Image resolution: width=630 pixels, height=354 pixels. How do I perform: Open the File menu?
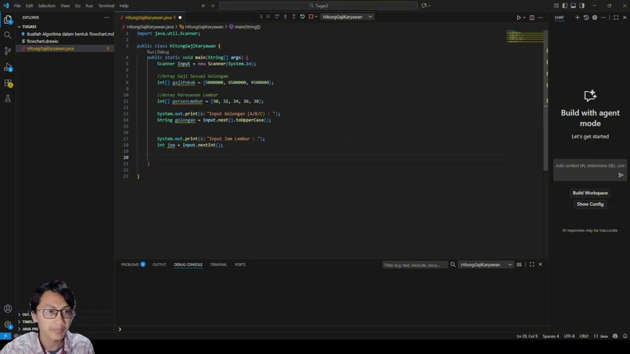pyautogui.click(x=17, y=6)
